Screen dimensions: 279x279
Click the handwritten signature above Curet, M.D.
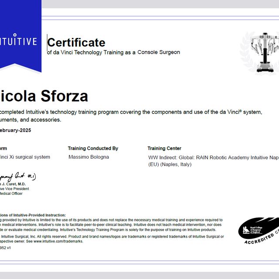point(18,176)
